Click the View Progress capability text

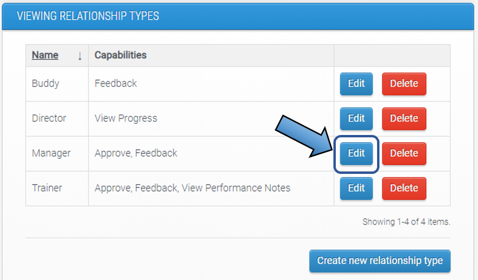coord(126,118)
